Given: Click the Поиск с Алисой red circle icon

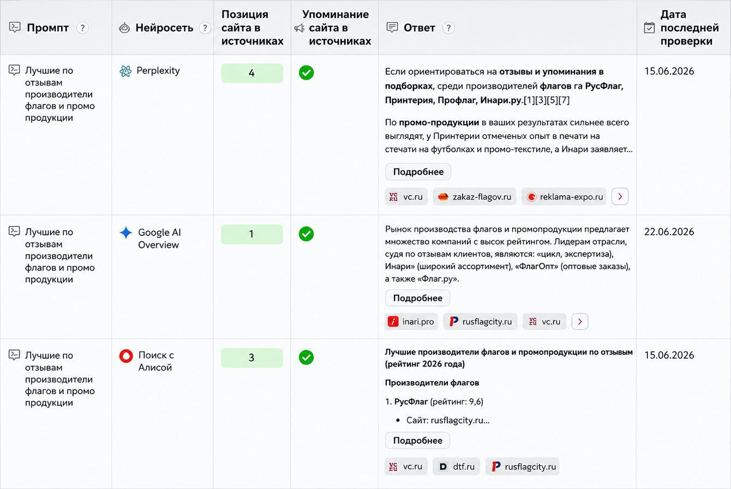Looking at the screenshot, I should point(126,356).
